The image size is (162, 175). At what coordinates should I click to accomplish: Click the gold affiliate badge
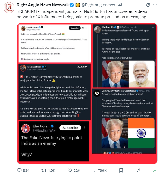(x=78, y=5)
